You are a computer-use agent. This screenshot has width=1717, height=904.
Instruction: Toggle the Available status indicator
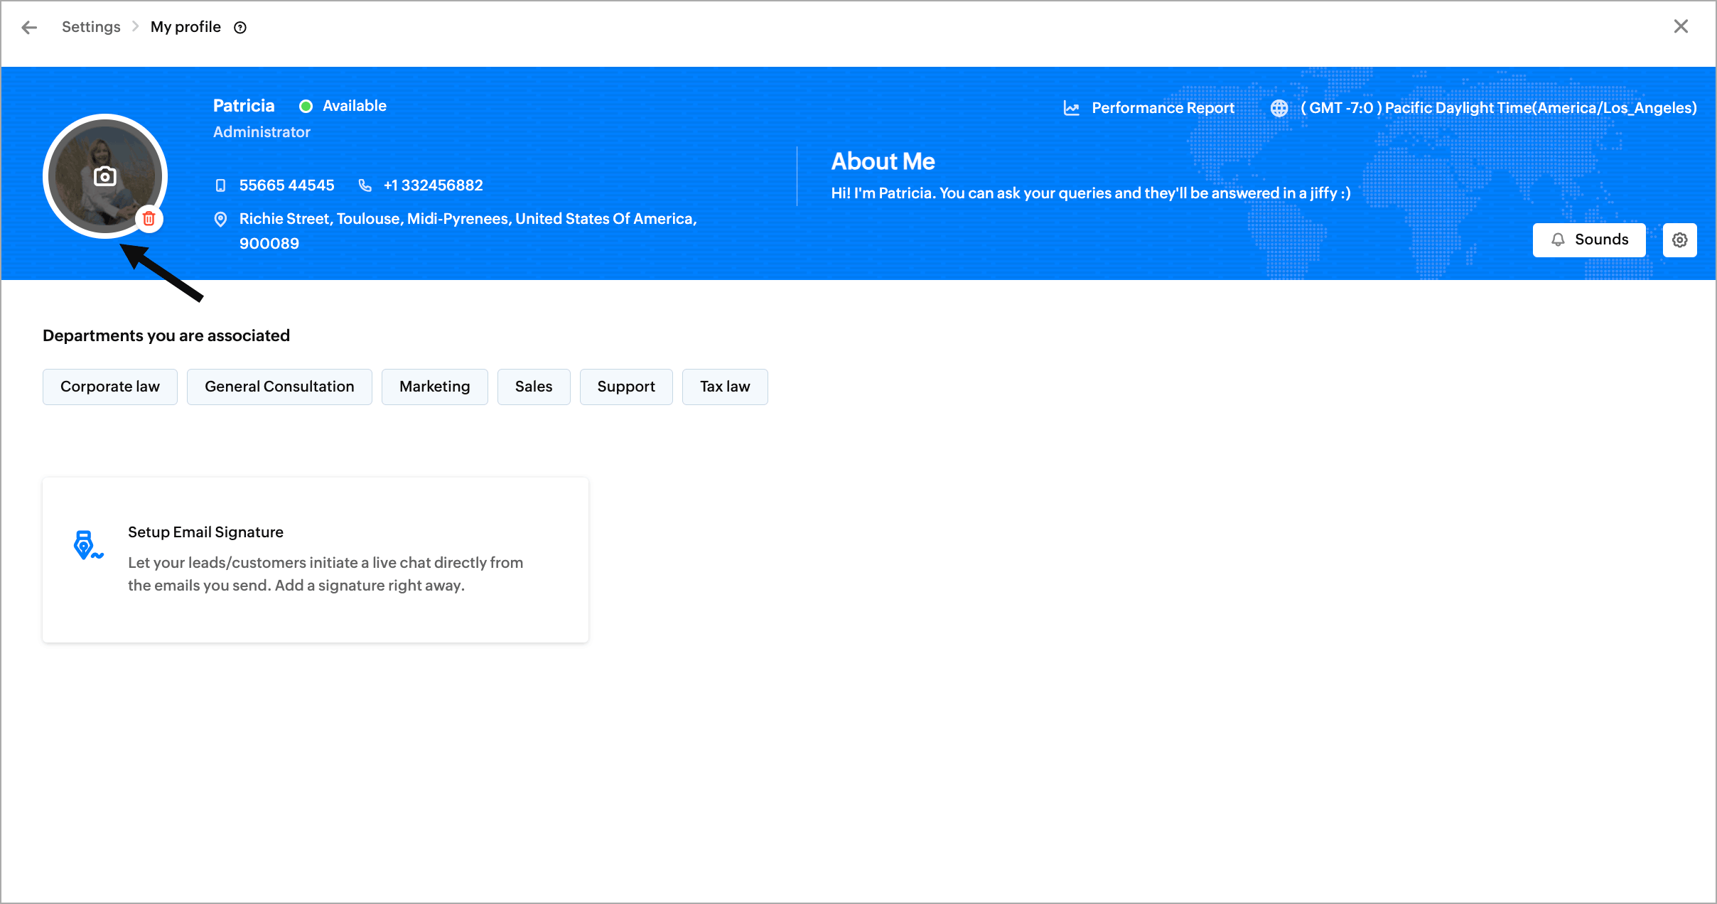(x=306, y=107)
